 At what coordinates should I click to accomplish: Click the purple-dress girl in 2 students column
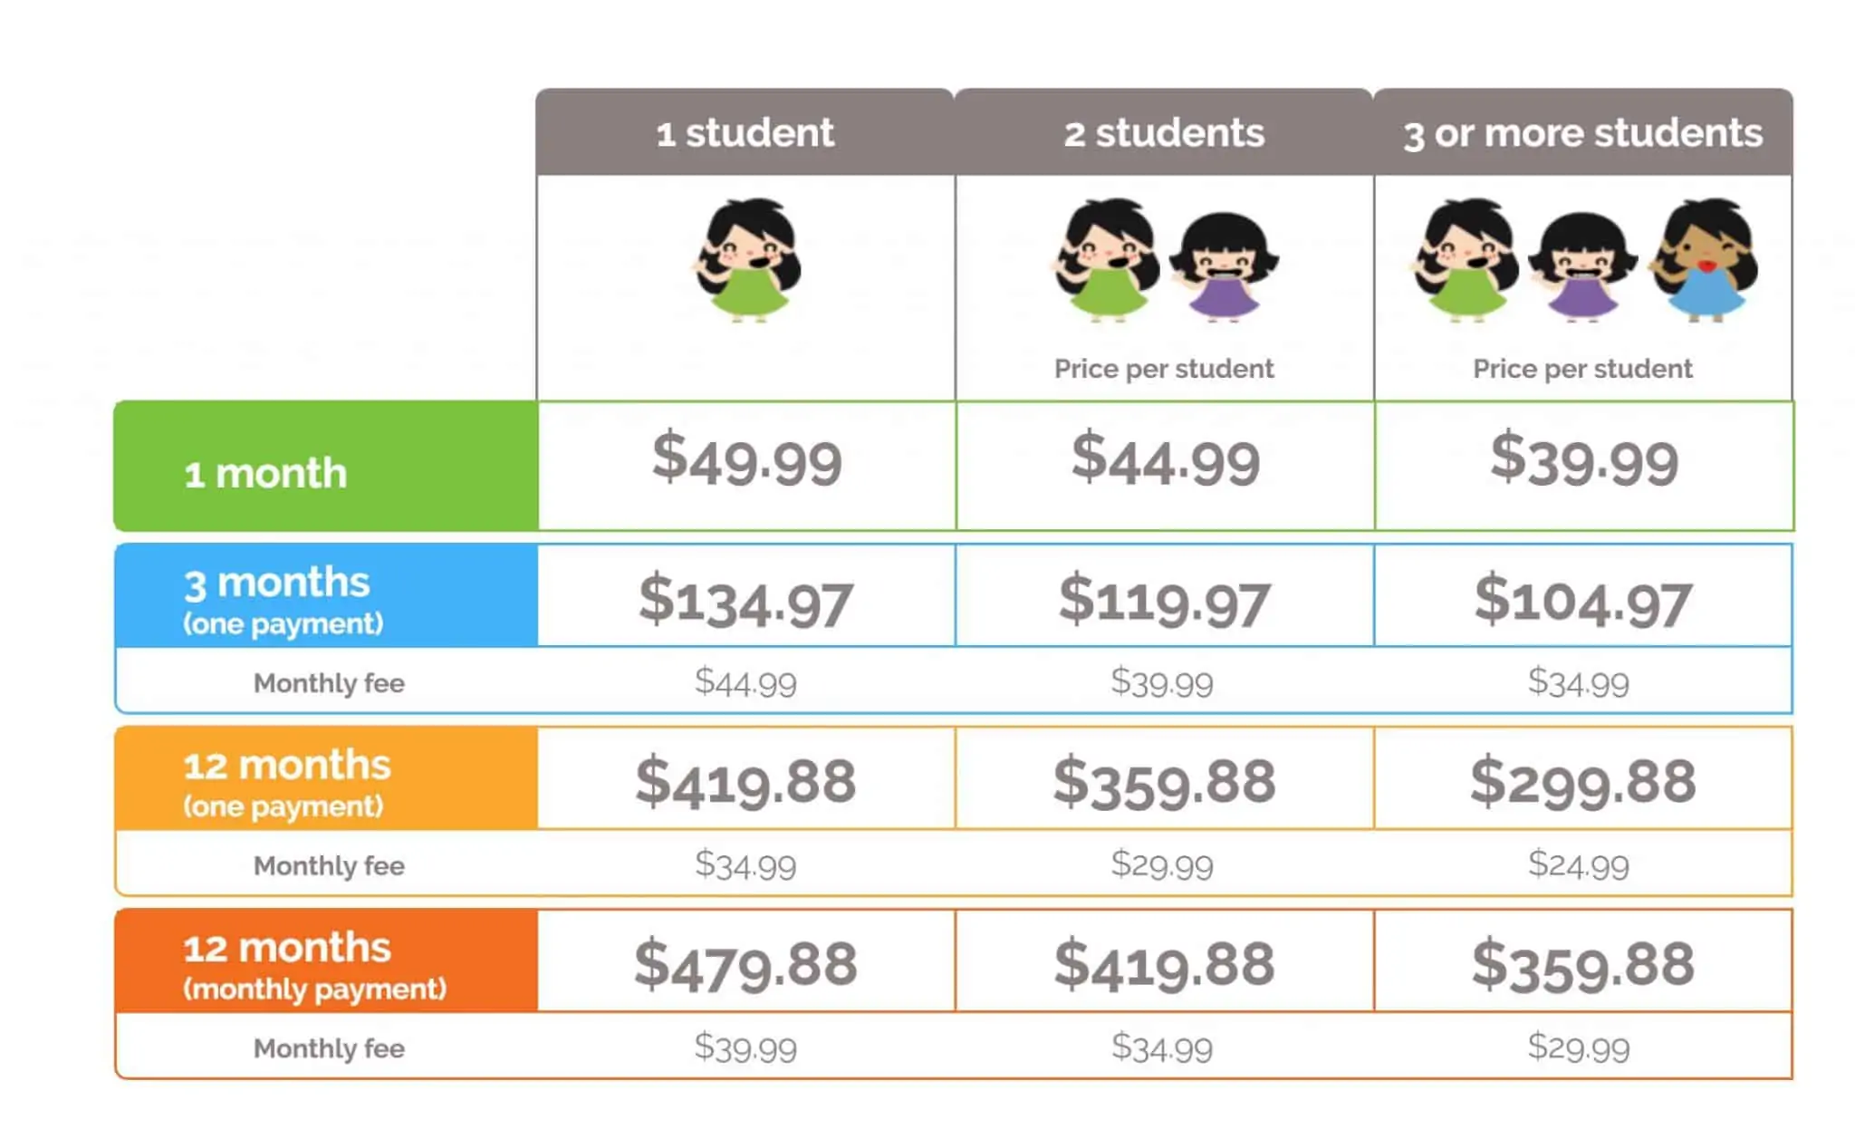pos(1223,266)
